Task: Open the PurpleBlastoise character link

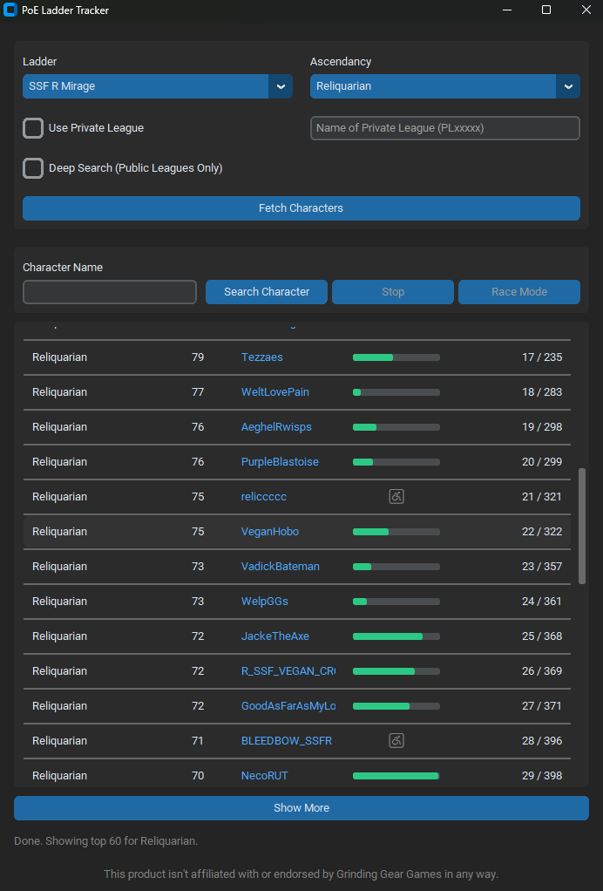Action: [x=280, y=461]
